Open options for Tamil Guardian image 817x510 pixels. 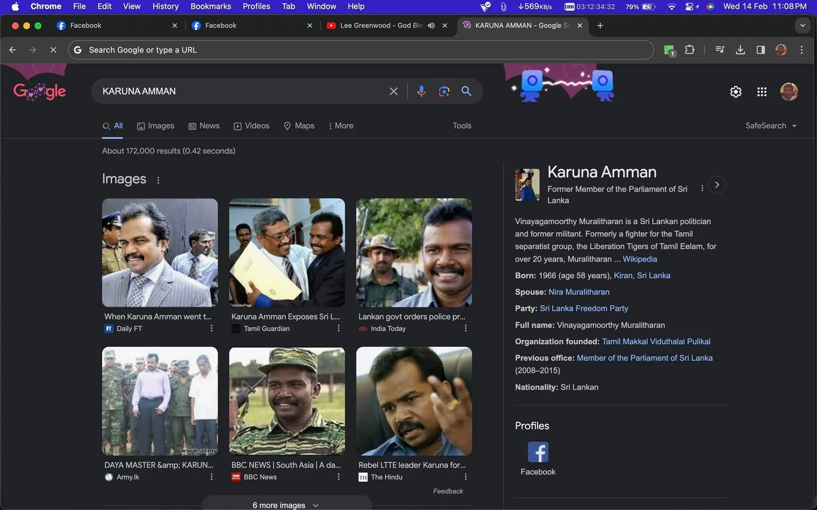339,328
